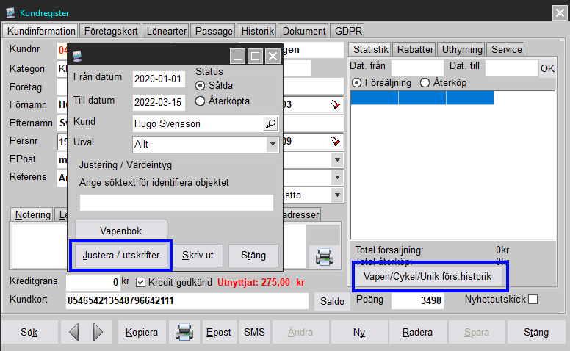Select the Återköpta status radio button

tap(200, 101)
